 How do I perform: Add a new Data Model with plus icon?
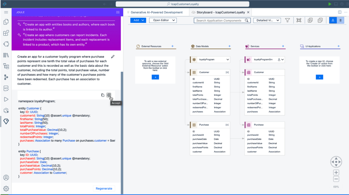[x=229, y=46]
